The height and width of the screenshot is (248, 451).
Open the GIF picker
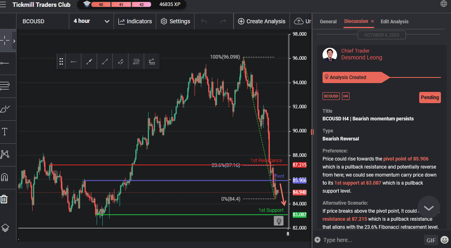click(430, 240)
